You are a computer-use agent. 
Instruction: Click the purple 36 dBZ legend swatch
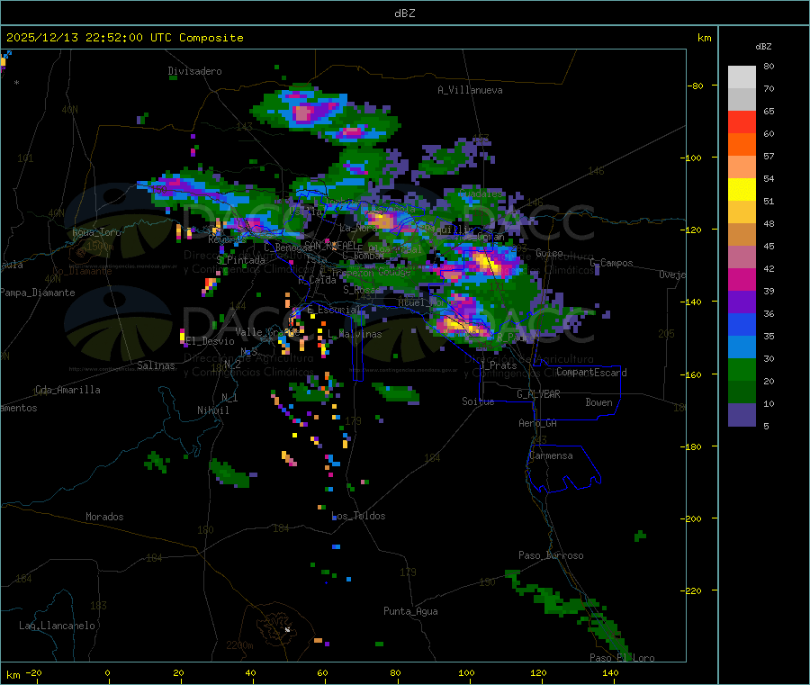point(742,302)
